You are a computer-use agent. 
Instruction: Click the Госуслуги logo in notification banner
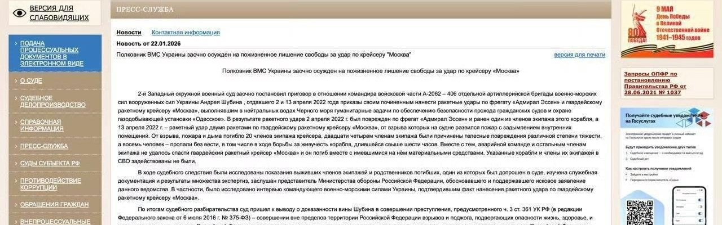point(694,119)
